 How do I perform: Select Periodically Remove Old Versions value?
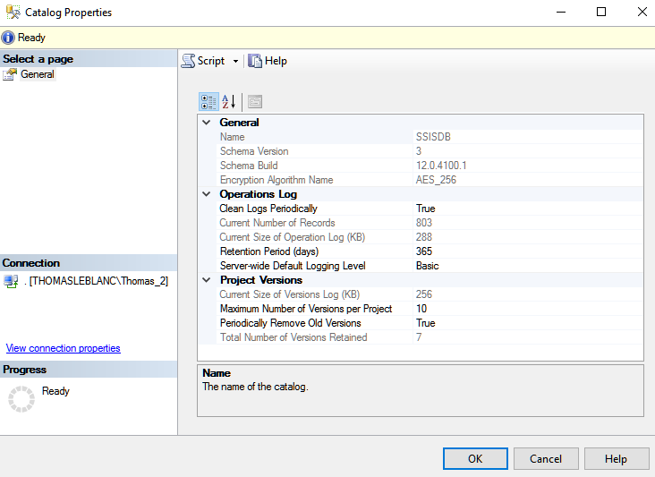(528, 323)
